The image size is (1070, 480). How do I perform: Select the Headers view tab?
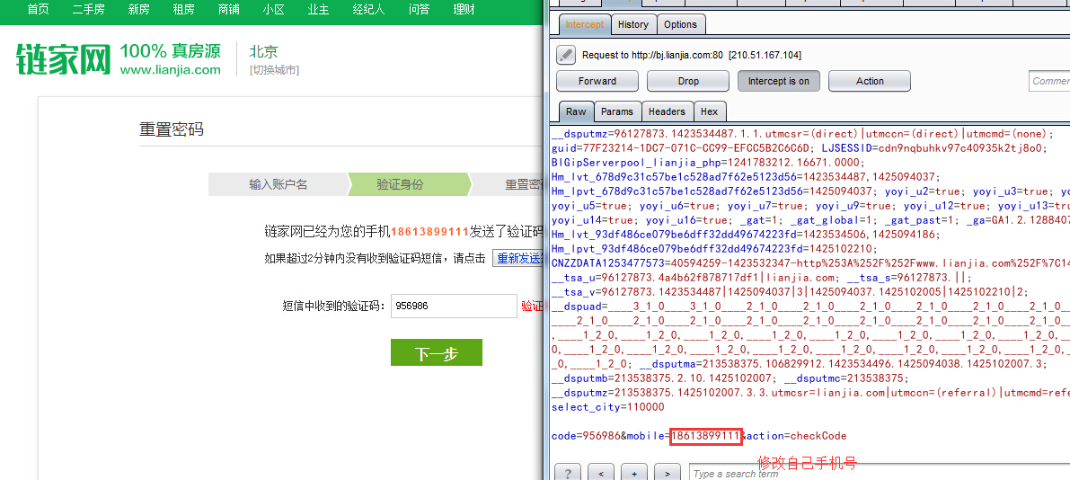667,111
